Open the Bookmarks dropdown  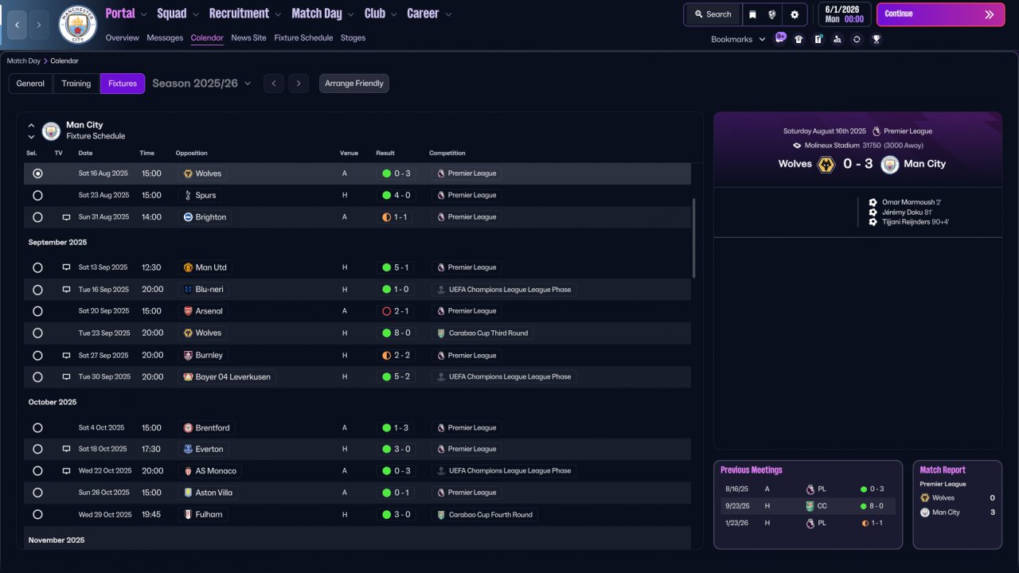738,39
